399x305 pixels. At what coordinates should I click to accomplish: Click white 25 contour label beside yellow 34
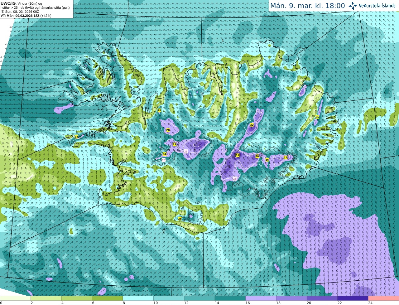[164, 160]
